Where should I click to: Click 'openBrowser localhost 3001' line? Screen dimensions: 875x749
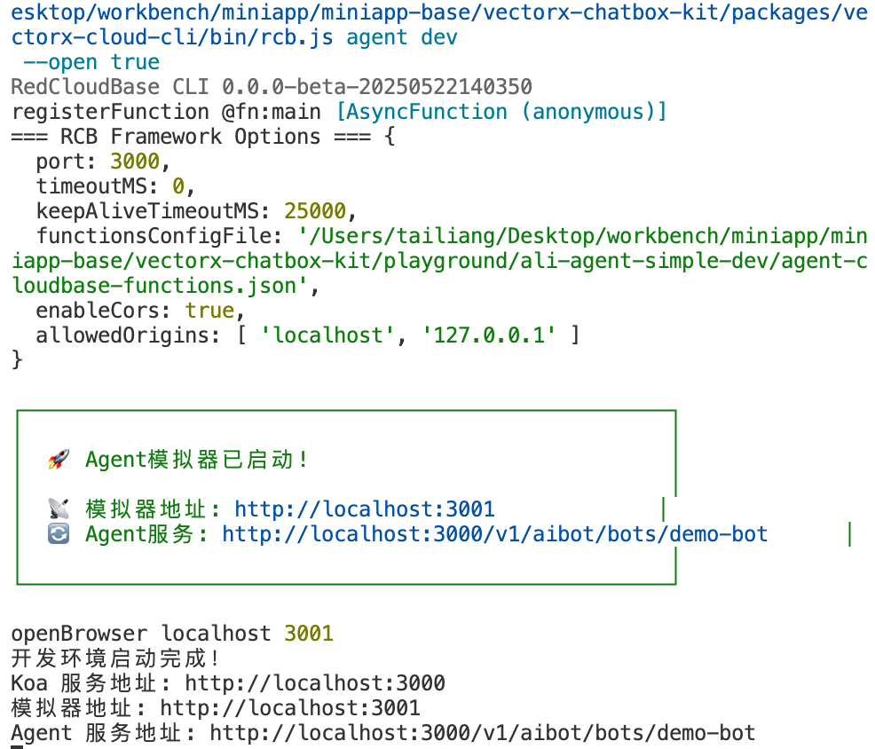[x=172, y=634]
